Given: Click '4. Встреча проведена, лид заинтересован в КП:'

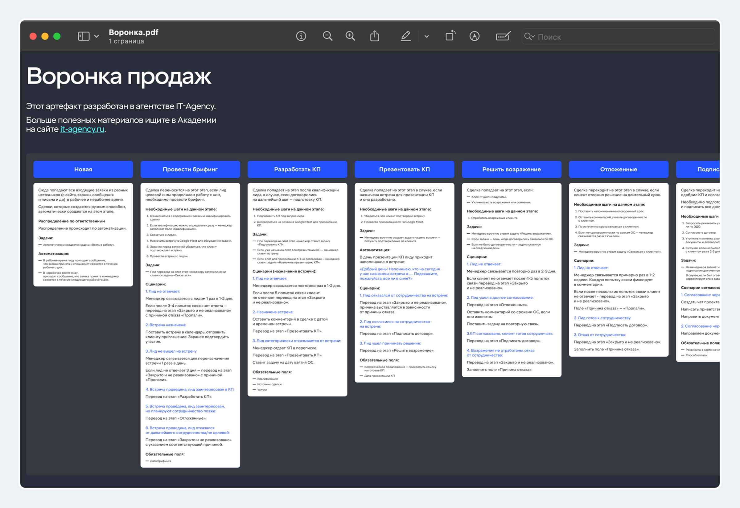Looking at the screenshot, I should (190, 389).
